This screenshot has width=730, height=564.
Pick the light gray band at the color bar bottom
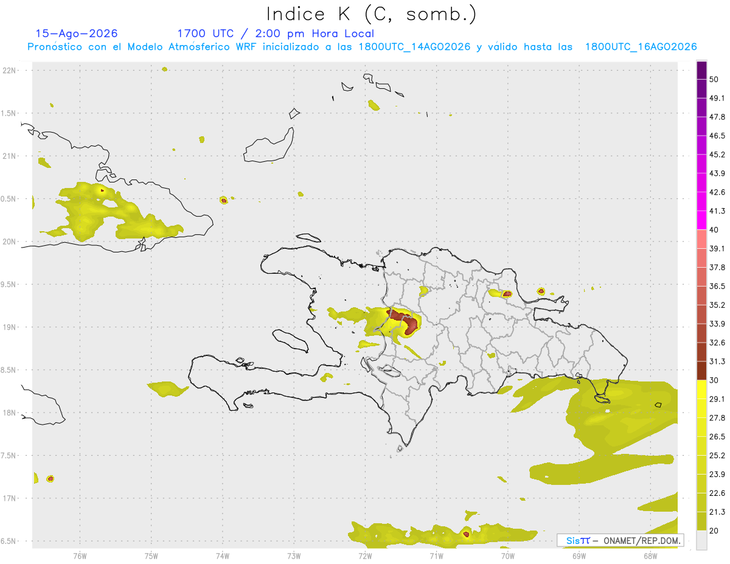702,540
